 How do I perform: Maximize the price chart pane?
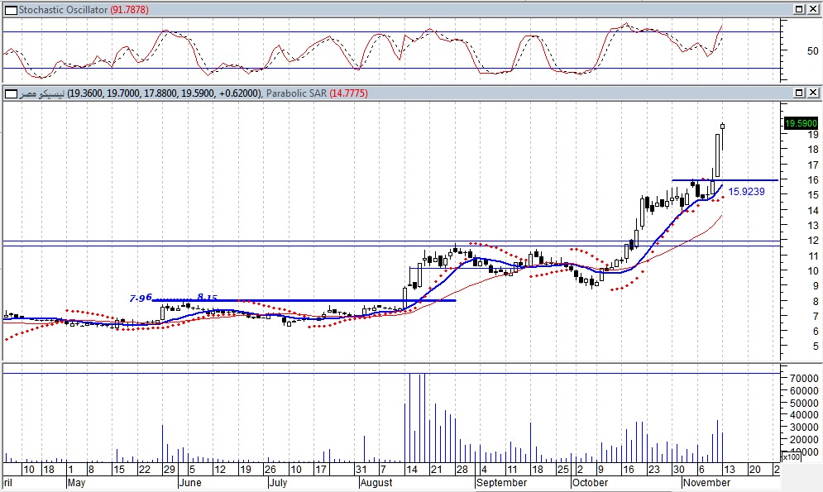click(x=799, y=93)
